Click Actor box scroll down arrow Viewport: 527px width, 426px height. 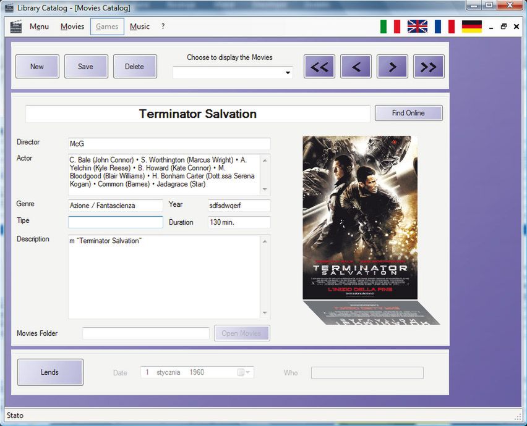[265, 190]
